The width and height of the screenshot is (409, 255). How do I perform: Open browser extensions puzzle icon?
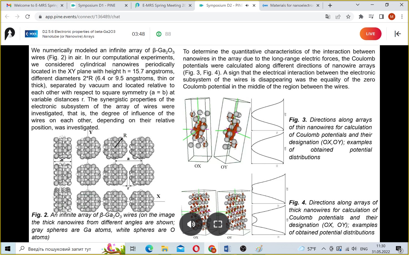click(361, 17)
